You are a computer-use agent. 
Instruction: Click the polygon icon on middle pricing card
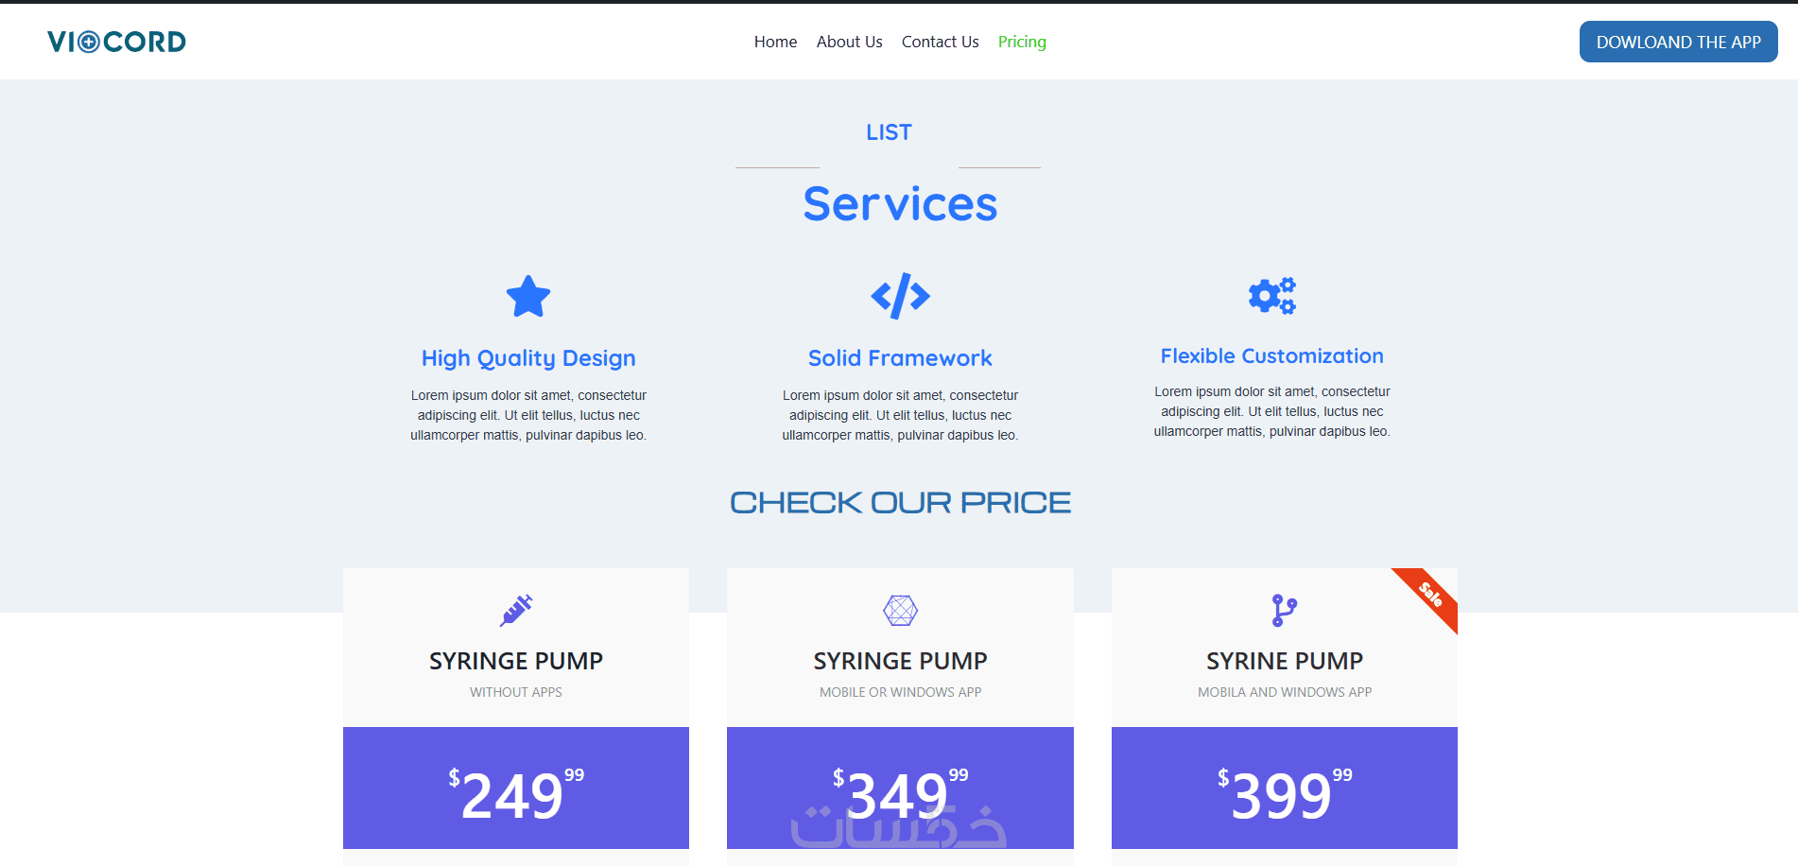click(x=900, y=611)
